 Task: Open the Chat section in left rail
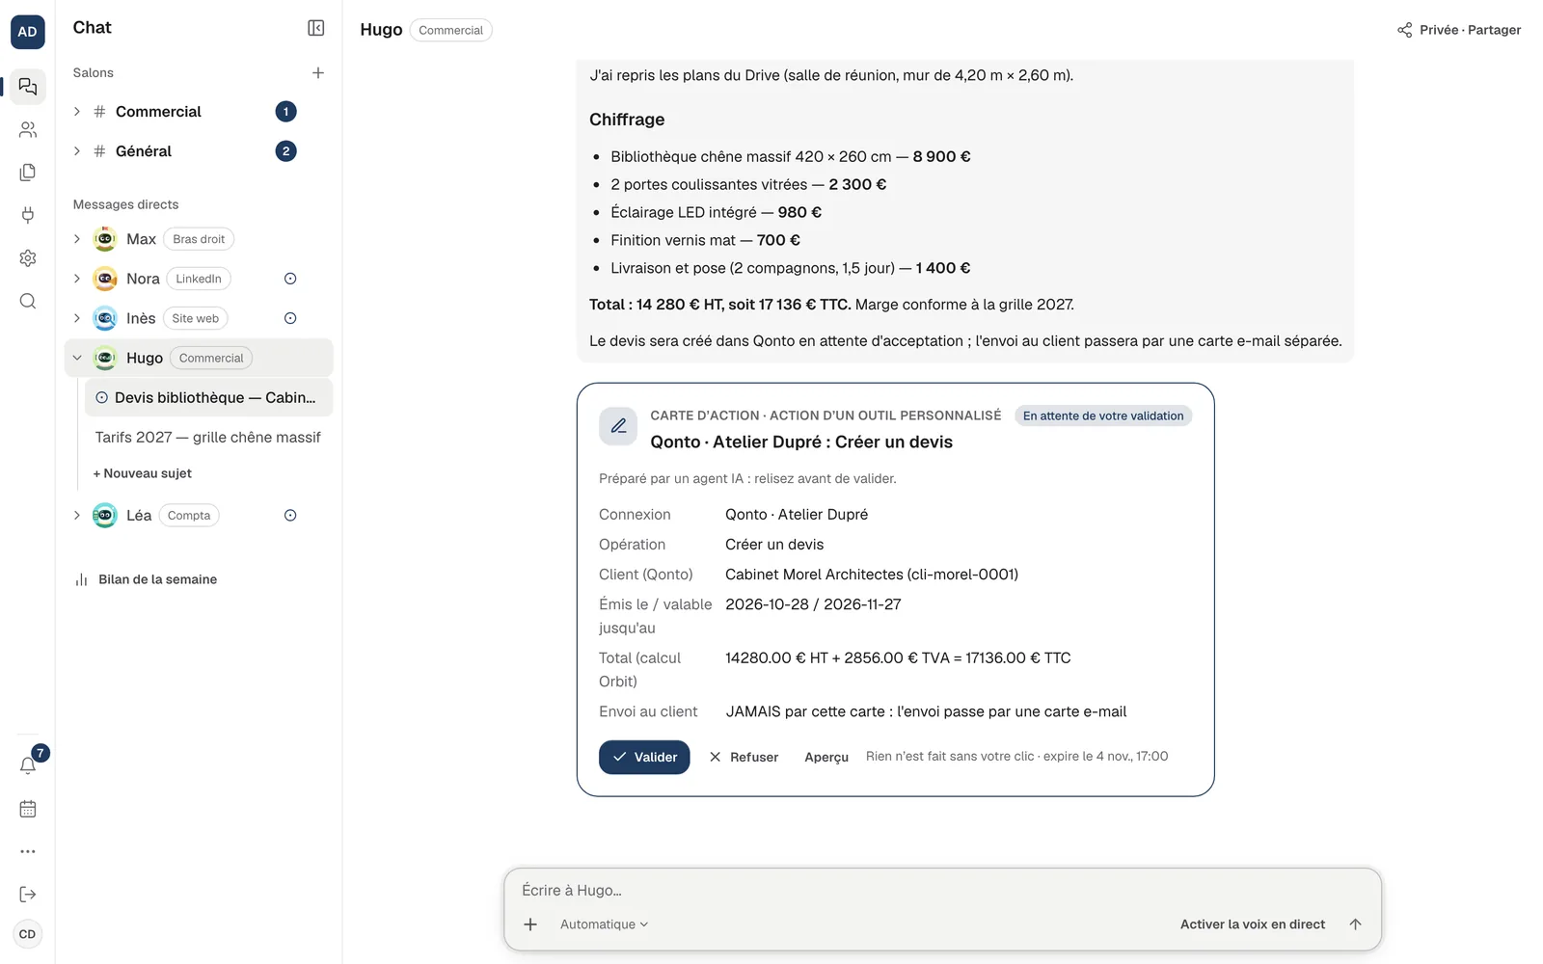click(28, 87)
